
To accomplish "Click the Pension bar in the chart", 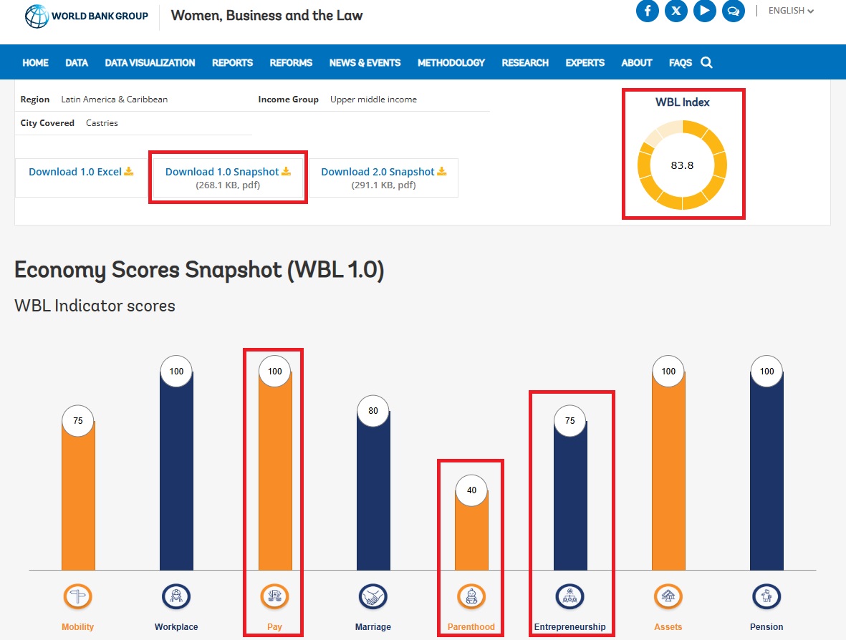I will point(766,470).
